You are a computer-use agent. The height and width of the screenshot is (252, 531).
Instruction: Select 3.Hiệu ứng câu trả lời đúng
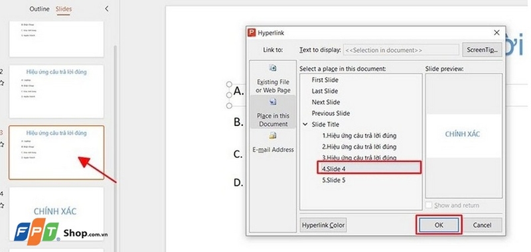pyautogui.click(x=359, y=158)
